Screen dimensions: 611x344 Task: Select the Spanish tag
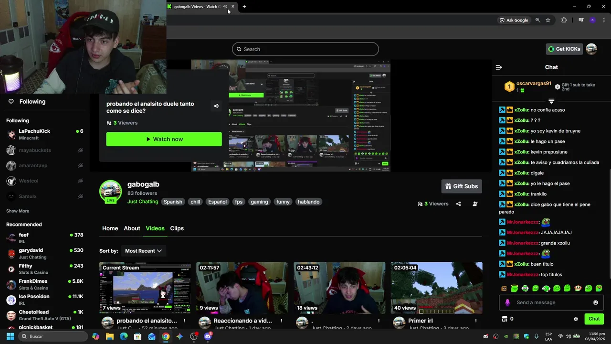pyautogui.click(x=173, y=202)
